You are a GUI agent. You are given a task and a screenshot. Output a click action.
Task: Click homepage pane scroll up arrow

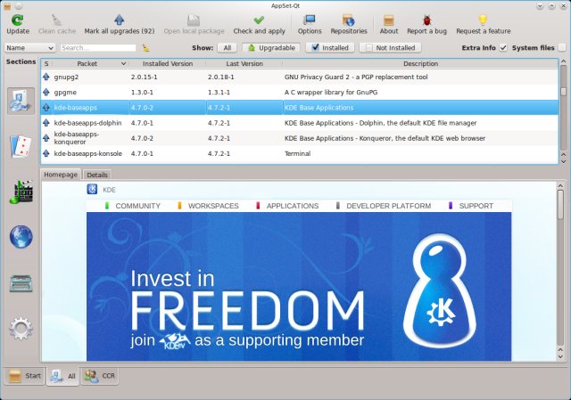560,186
